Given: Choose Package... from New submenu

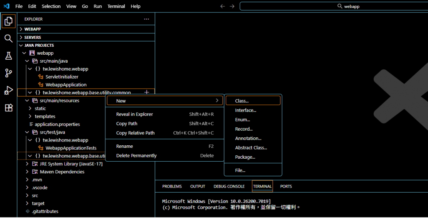Looking at the screenshot, I should click(x=253, y=157).
